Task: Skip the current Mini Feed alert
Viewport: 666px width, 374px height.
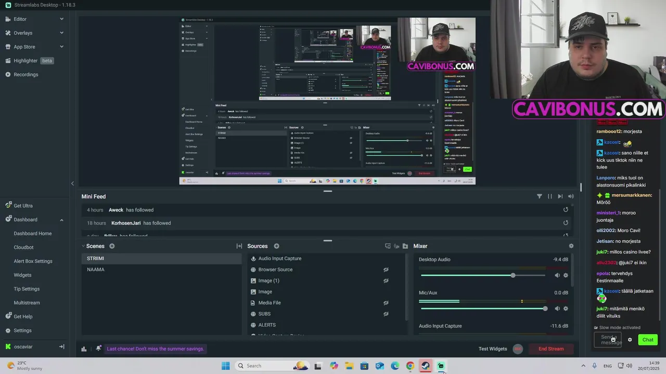Action: (x=560, y=196)
